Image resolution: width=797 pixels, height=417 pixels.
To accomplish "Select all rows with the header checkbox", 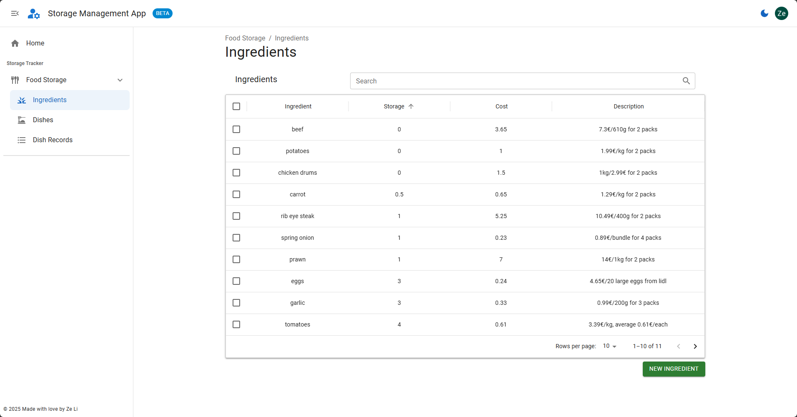I will point(236,106).
